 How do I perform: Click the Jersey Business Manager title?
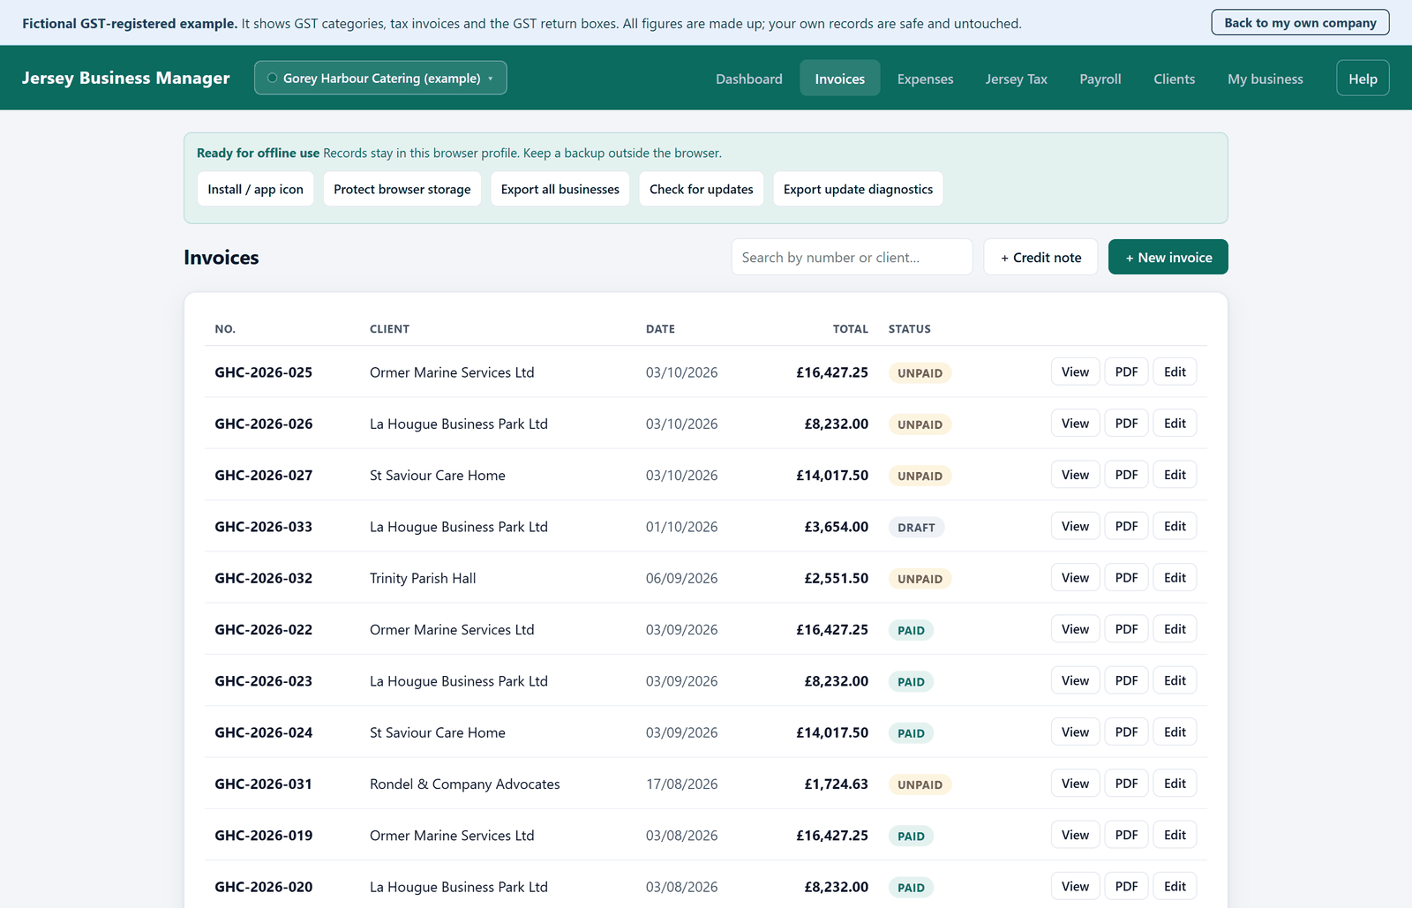(125, 78)
